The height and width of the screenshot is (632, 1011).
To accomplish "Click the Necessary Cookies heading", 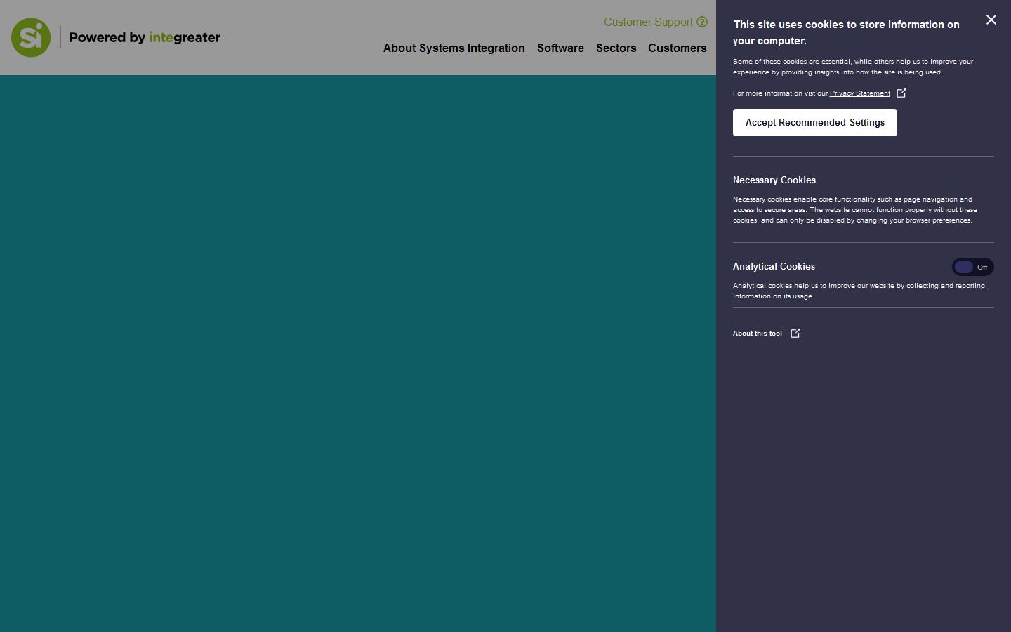I will 774,180.
